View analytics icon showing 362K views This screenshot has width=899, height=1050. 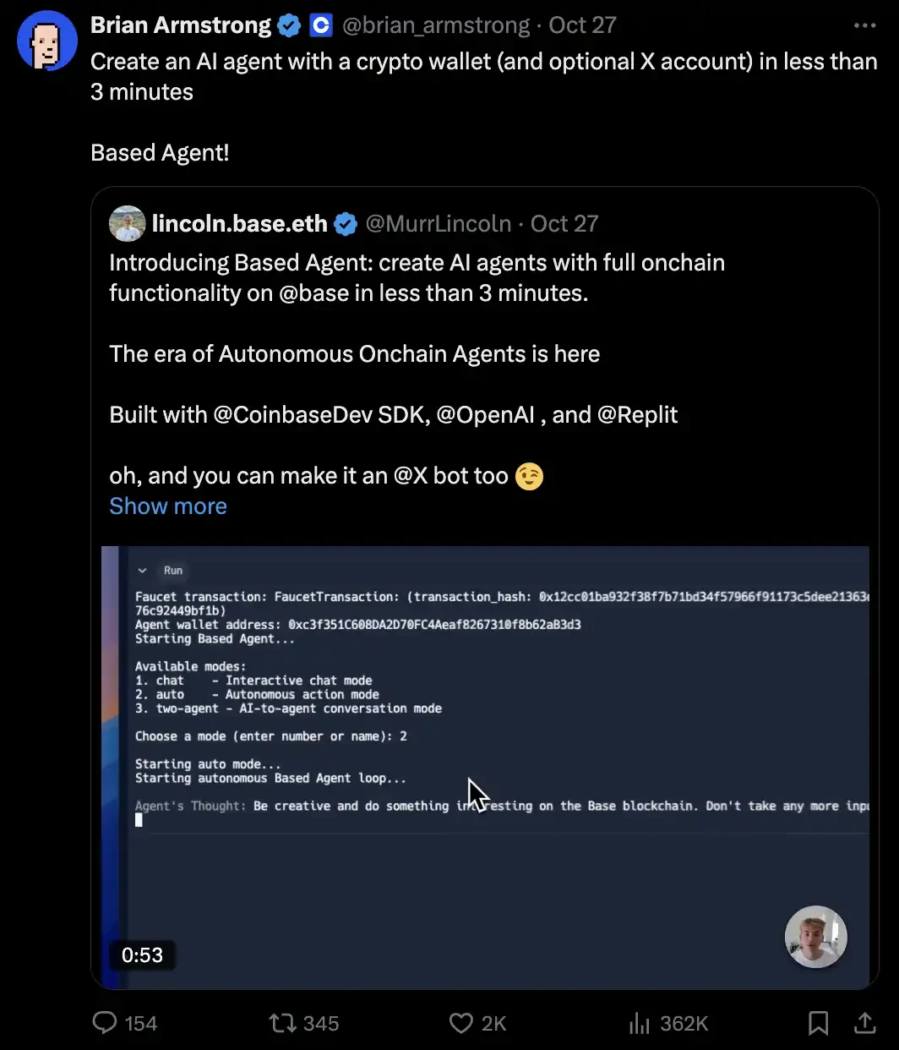(x=639, y=1024)
